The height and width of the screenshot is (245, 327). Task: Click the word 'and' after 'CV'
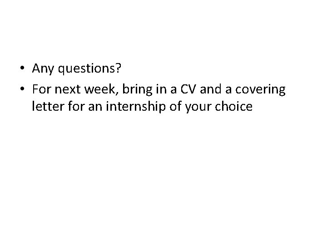click(x=210, y=89)
